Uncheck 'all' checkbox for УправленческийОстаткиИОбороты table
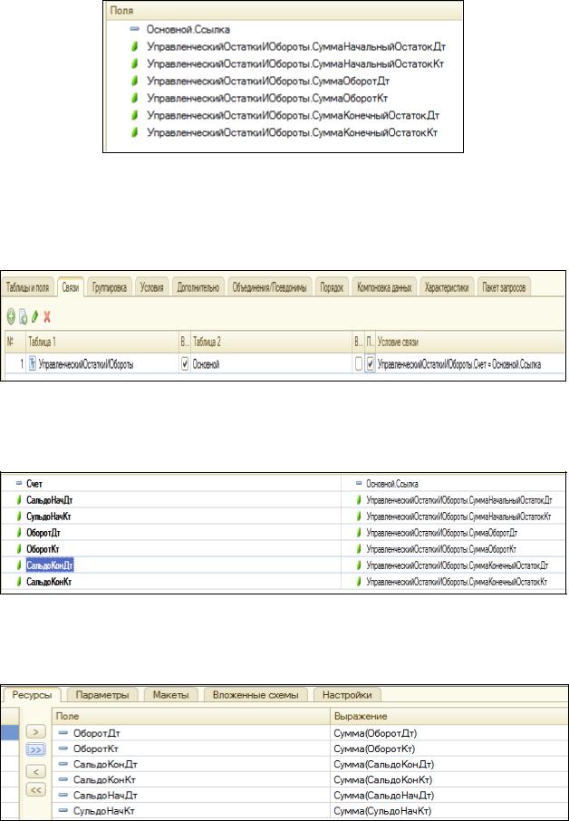The image size is (569, 821). pyautogui.click(x=185, y=364)
